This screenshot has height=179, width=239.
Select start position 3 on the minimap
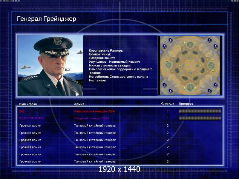coord(164,46)
